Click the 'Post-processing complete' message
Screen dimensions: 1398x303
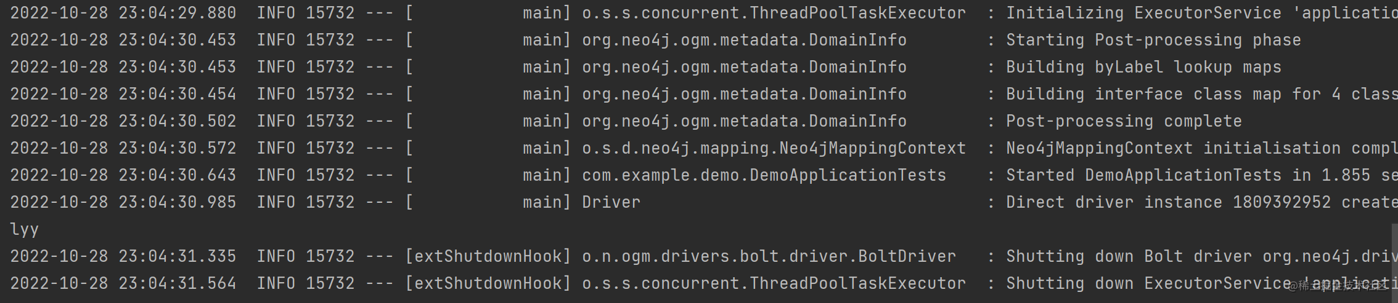[x=1124, y=121]
